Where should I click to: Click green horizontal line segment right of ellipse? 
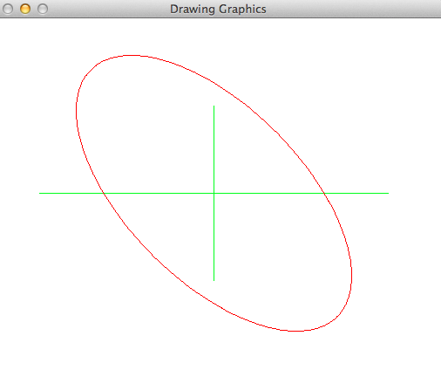coord(356,193)
